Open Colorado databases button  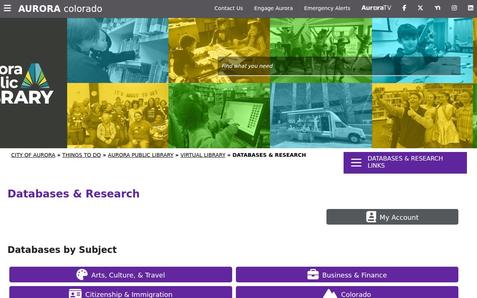pos(347,292)
